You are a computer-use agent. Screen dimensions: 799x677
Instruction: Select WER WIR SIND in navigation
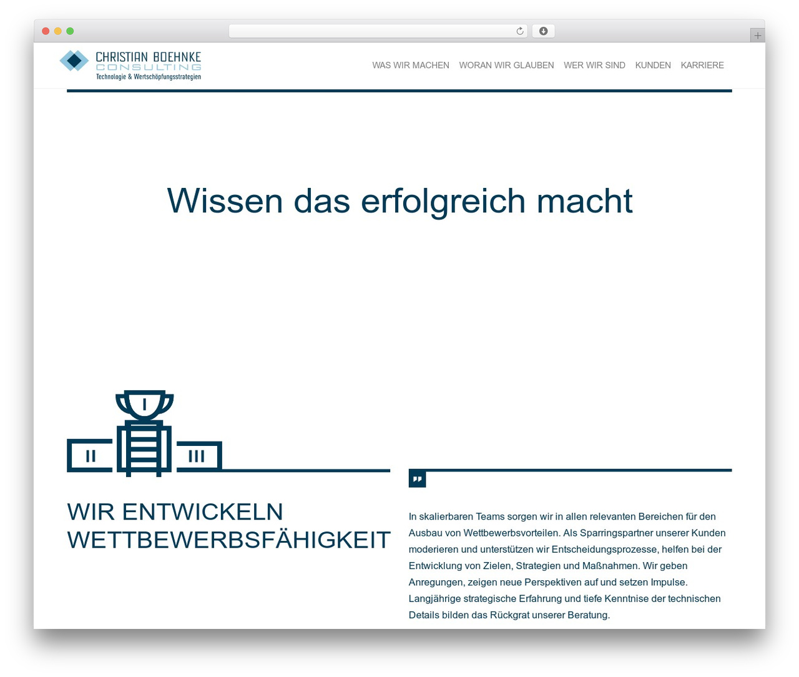click(594, 65)
